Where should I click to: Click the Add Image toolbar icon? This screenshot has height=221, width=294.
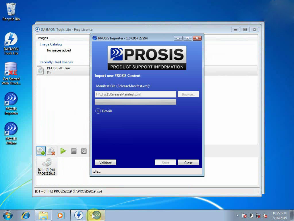coord(41,151)
